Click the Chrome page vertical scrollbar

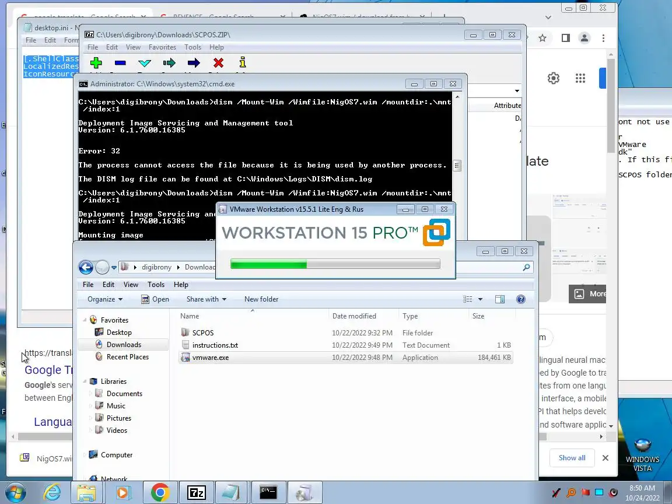[611, 106]
